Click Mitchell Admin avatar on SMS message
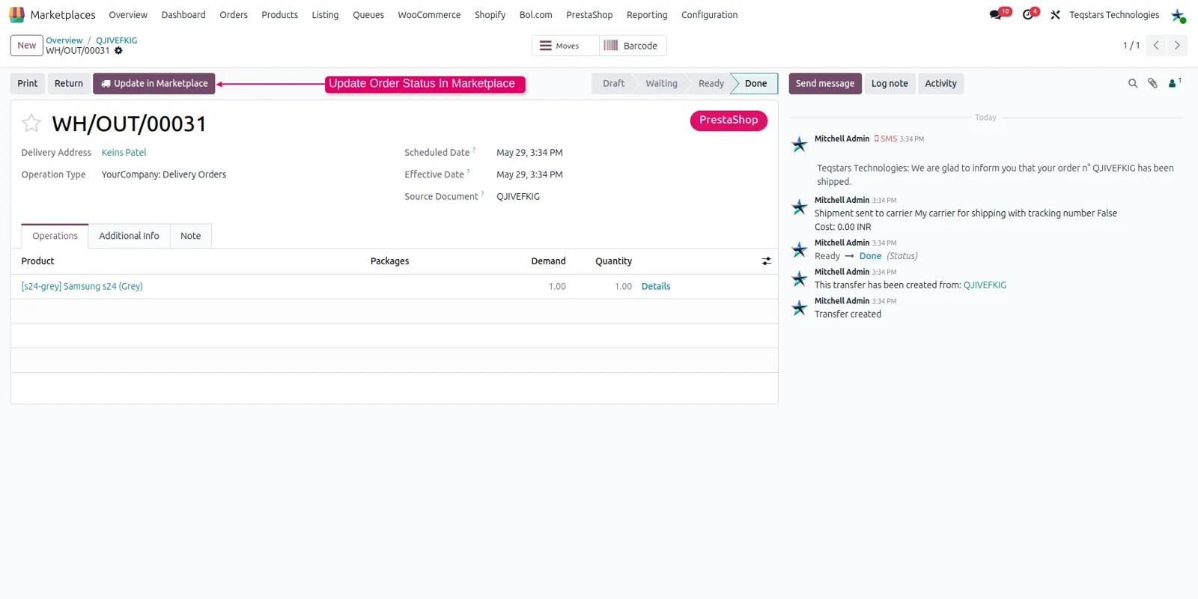The width and height of the screenshot is (1198, 599). (x=800, y=145)
